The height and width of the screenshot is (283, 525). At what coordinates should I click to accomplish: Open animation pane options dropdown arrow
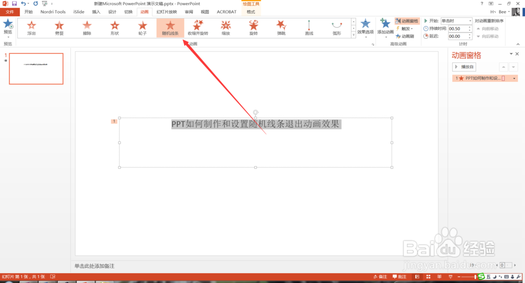pyautogui.click(x=511, y=54)
